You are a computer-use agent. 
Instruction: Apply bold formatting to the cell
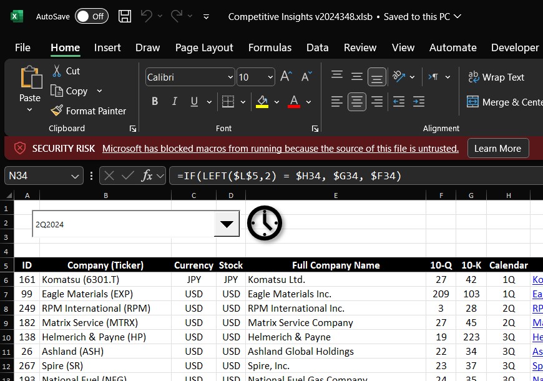pos(155,102)
